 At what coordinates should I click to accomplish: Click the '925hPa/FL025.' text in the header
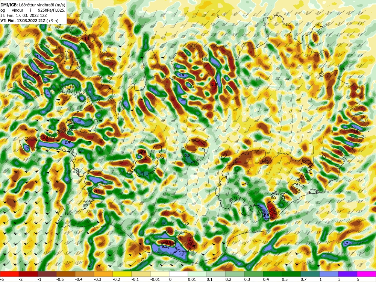click(x=52, y=10)
